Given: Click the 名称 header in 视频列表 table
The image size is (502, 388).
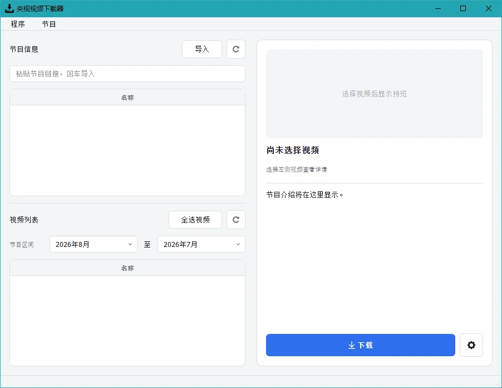Looking at the screenshot, I should point(127,268).
